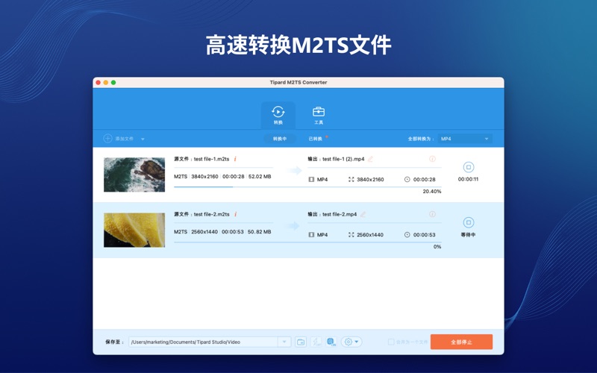The height and width of the screenshot is (373, 597).
Task: Open the 全部转换为 MP4 format dropdown
Action: [x=465, y=139]
